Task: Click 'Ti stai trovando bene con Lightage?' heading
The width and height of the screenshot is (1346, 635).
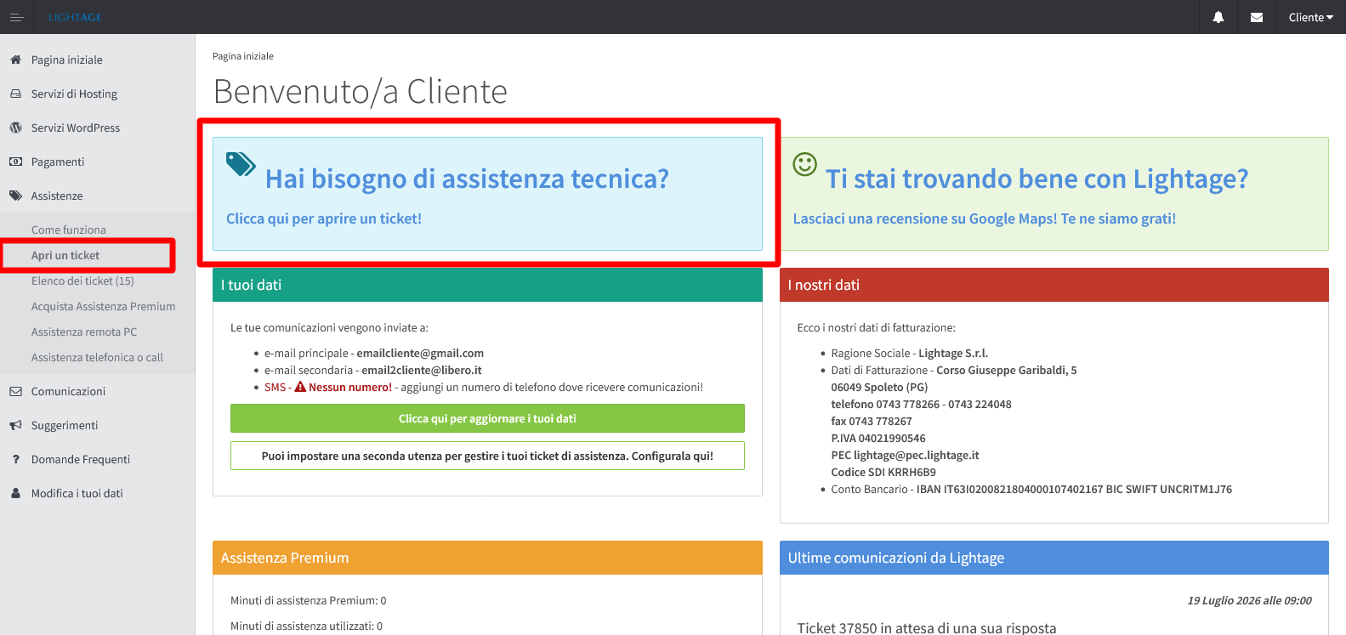Action: click(x=1036, y=179)
